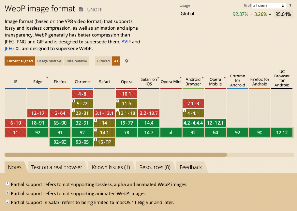
Task: Click the Opera column header
Action: pos(126,82)
